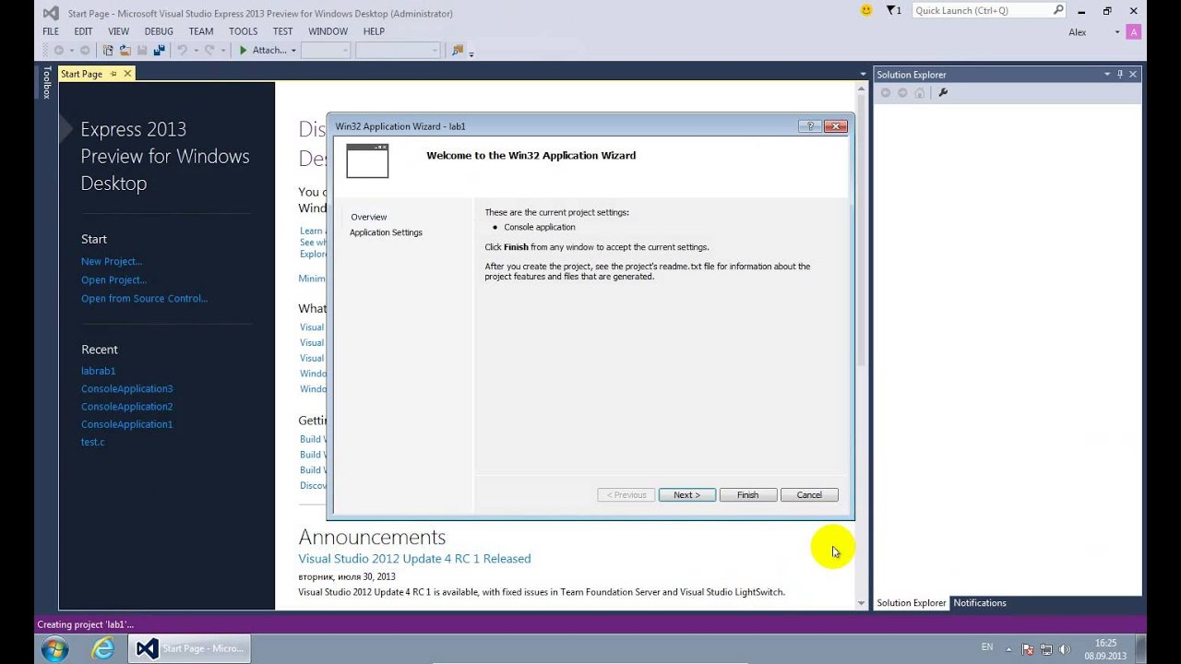Click the Save All toolbar icon

(x=159, y=50)
